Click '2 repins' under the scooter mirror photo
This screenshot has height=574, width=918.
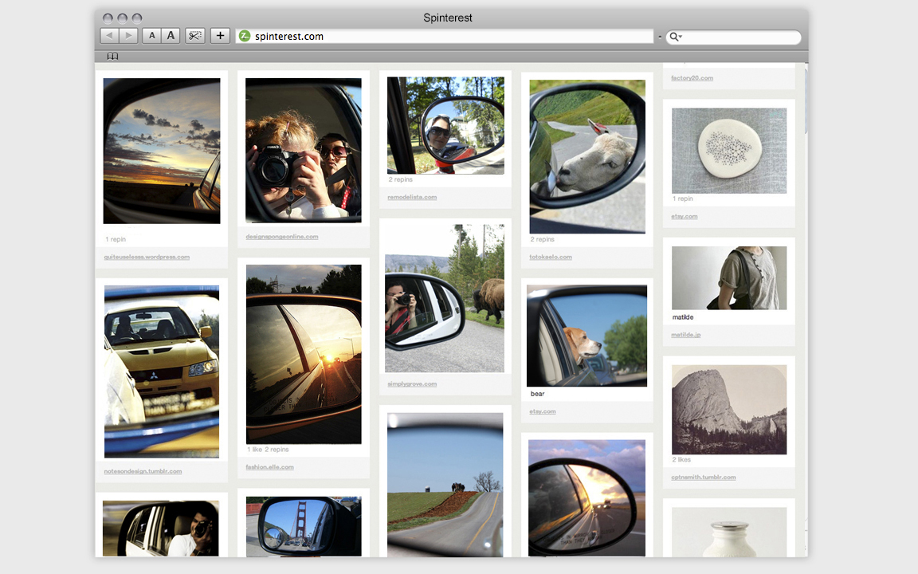(x=401, y=180)
